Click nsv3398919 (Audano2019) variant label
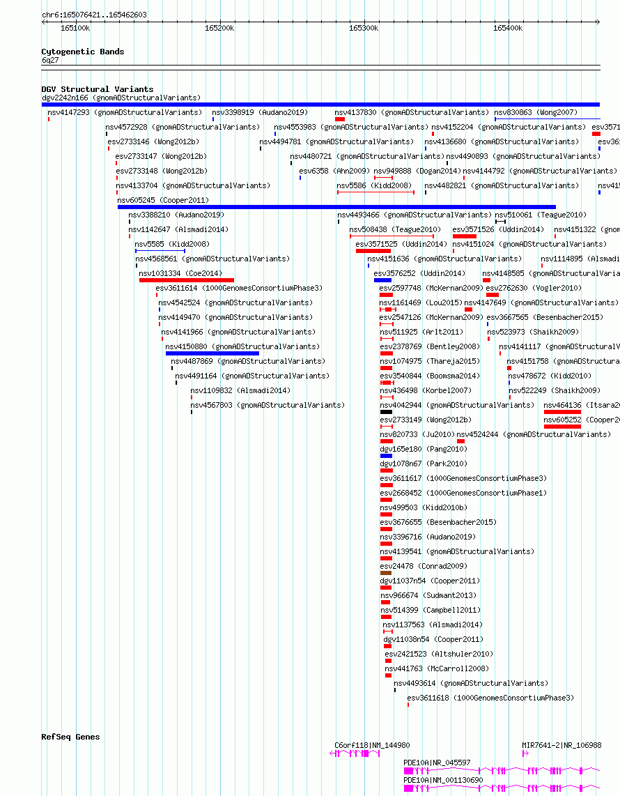Image resolution: width=620 pixels, height=796 pixels. click(260, 112)
